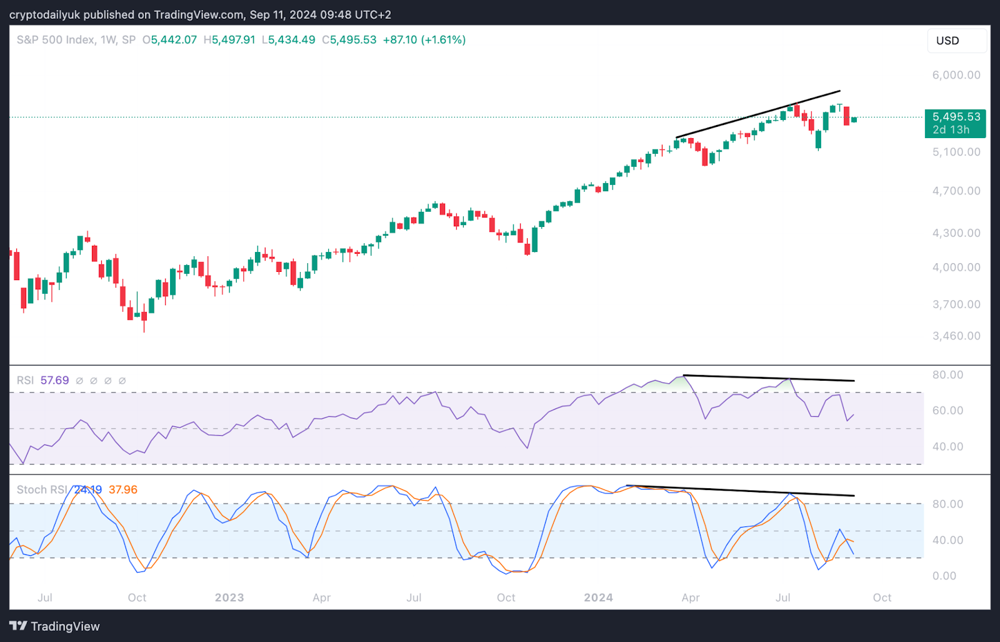Image resolution: width=1000 pixels, height=642 pixels.
Task: Click the 6,000.00 price axis label
Action: (x=956, y=75)
